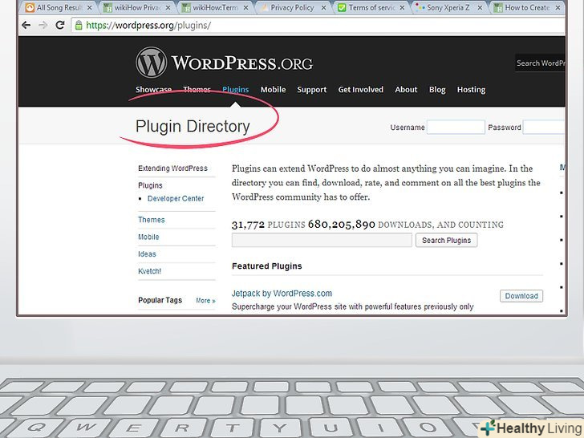Screen dimensions: 584x438
Task: Close the wikiHow:Terms tab
Action: (x=245, y=7)
